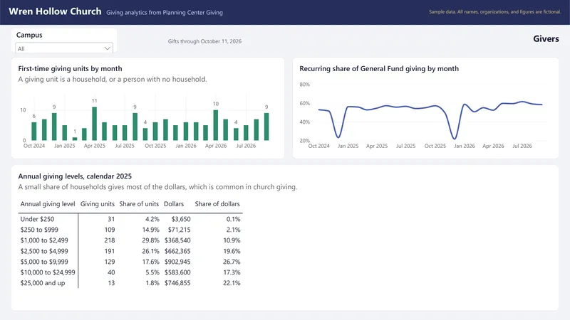
Task: Click the '$746,855' dollars cell
Action: 177,283
